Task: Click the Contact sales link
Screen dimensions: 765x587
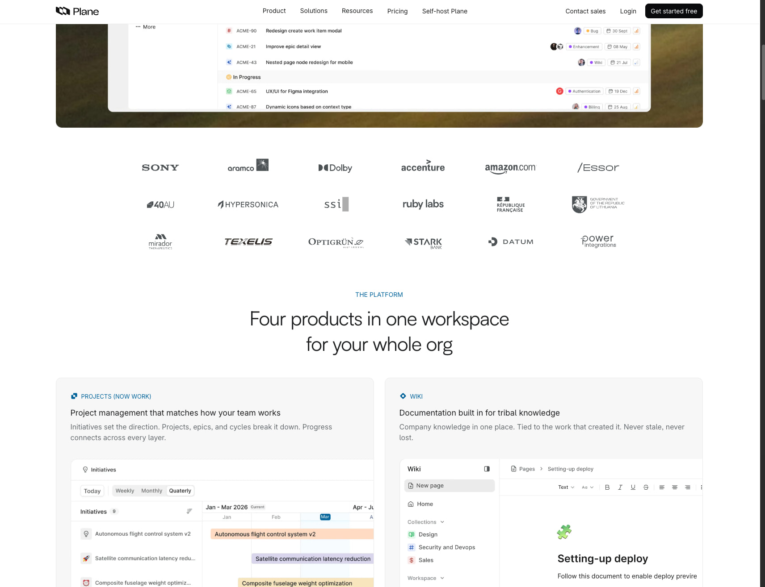Action: tap(585, 11)
